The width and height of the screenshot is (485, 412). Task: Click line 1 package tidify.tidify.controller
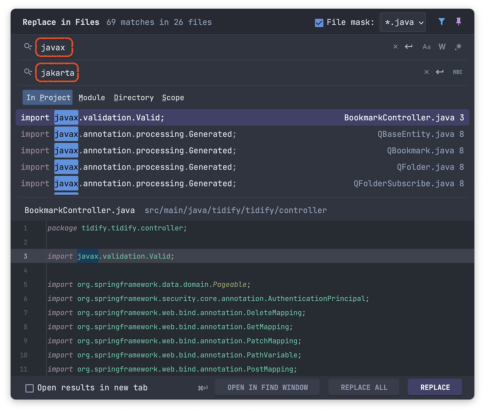point(117,228)
